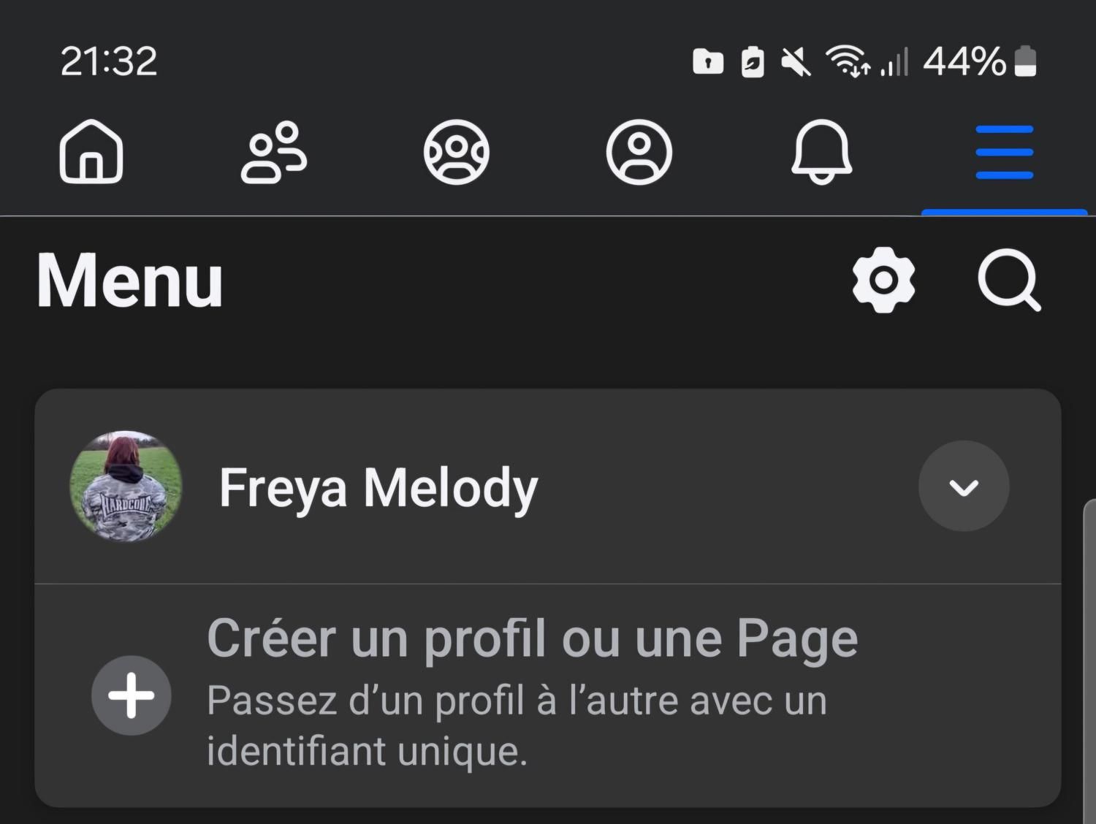This screenshot has width=1096, height=824.
Task: Click the scrollbar handle at right edge
Action: click(x=1090, y=657)
